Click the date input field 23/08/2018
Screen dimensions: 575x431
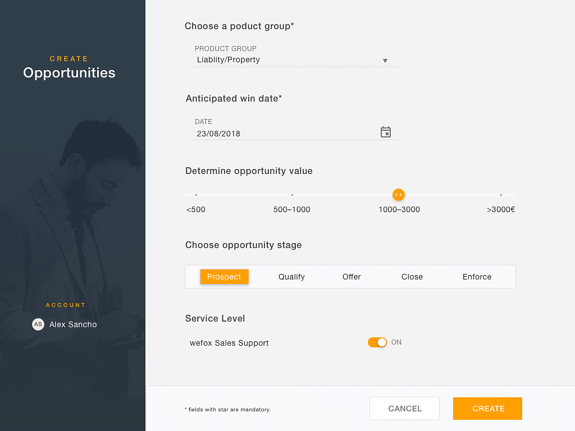click(281, 134)
